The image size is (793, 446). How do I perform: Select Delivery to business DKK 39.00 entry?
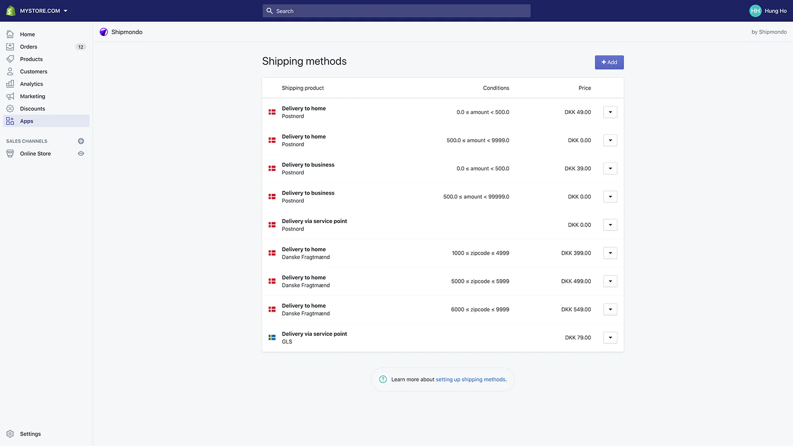443,168
